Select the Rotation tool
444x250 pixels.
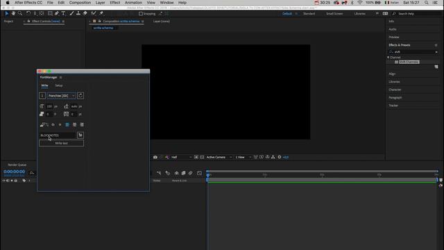28,13
